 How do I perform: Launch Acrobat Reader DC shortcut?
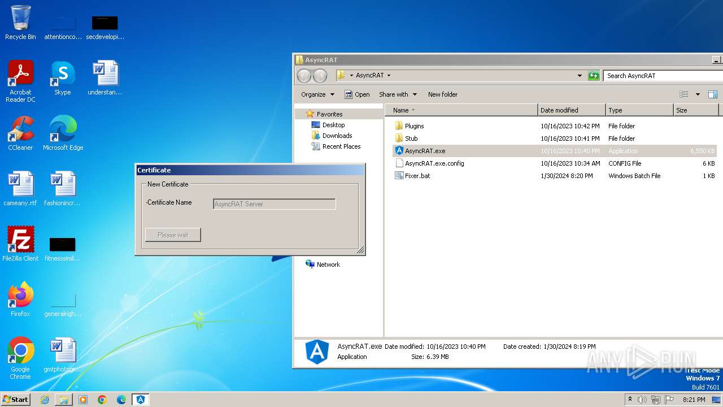(20, 81)
